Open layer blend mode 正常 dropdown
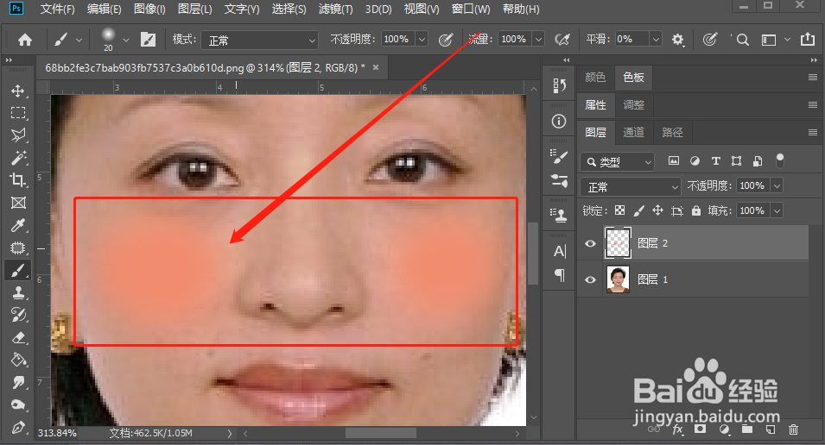 coord(631,187)
